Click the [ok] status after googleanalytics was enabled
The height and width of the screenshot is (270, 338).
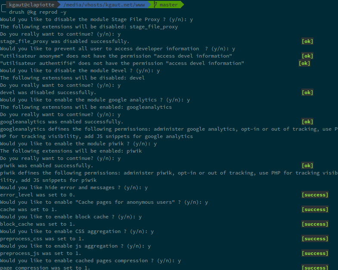(x=307, y=122)
